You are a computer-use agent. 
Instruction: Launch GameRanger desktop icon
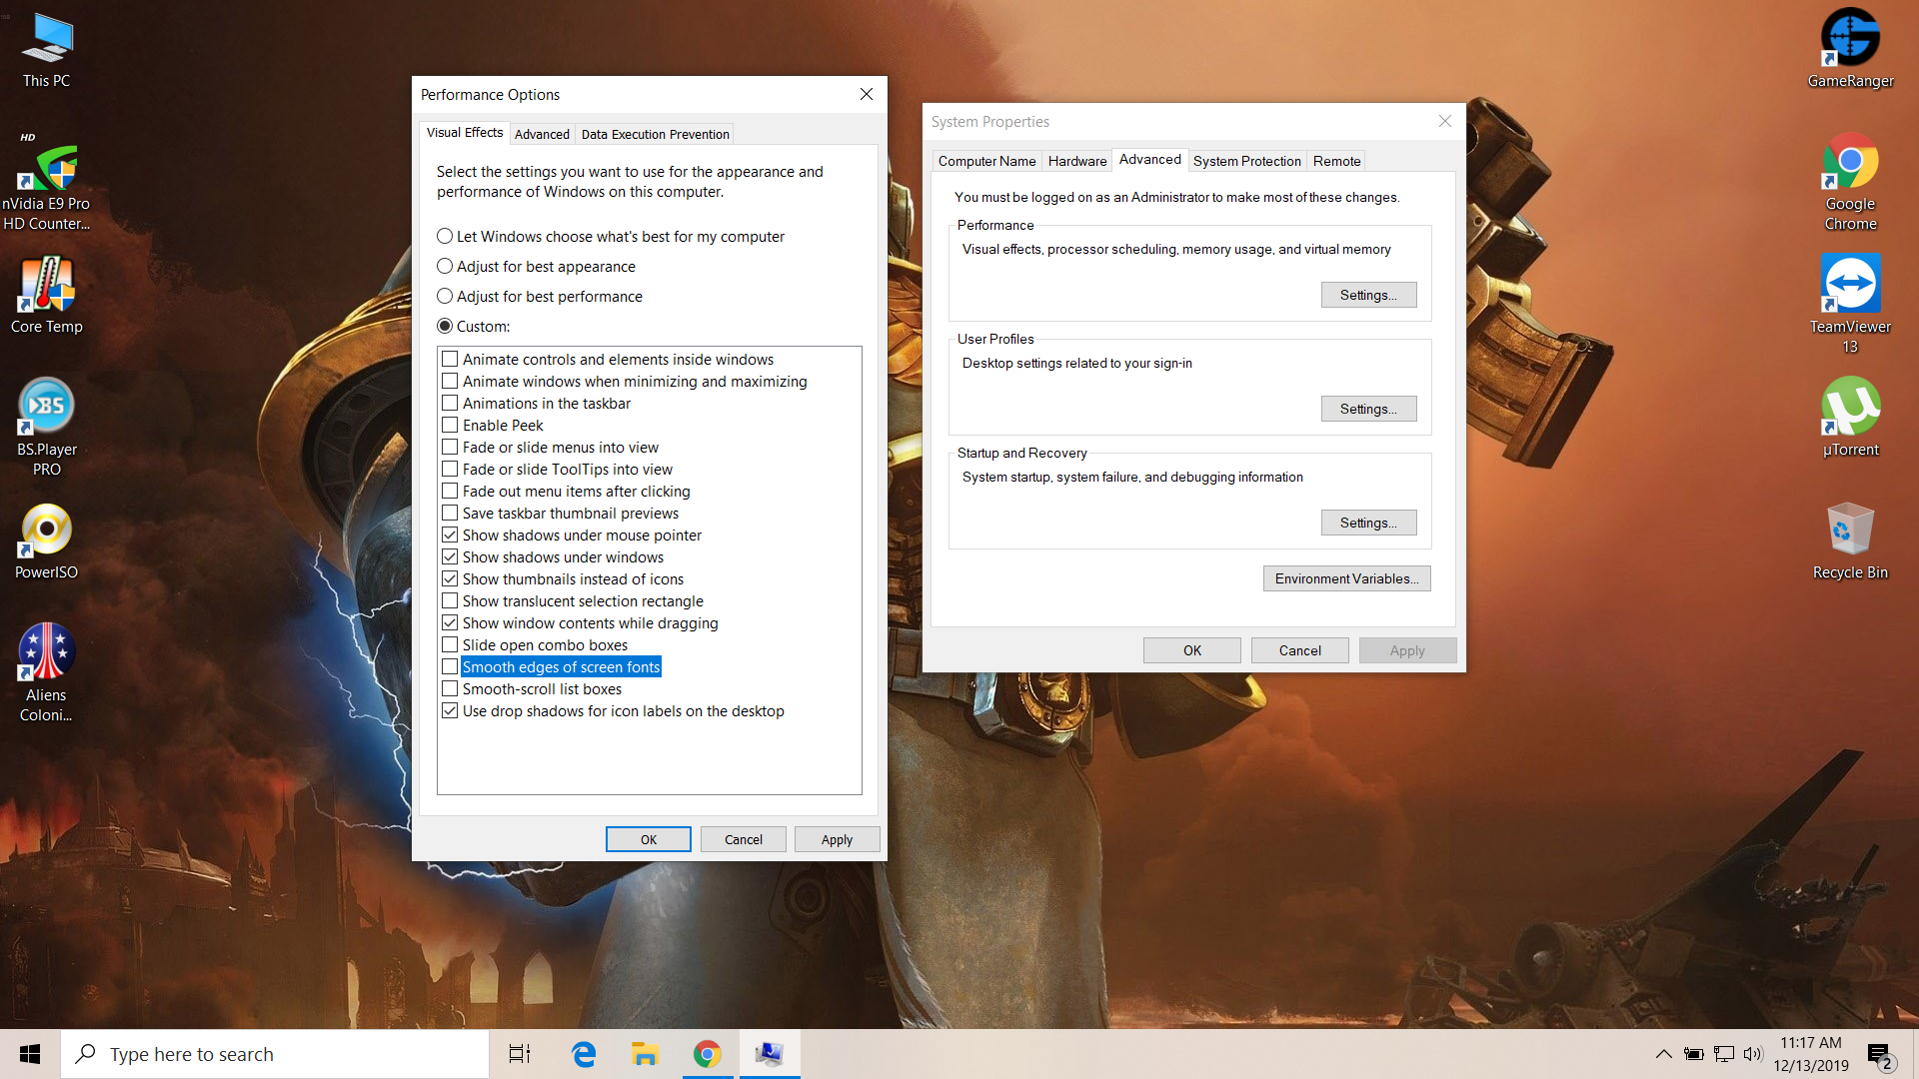click(1850, 50)
